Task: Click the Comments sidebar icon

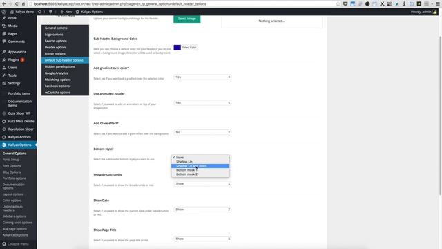Action: [4, 41]
